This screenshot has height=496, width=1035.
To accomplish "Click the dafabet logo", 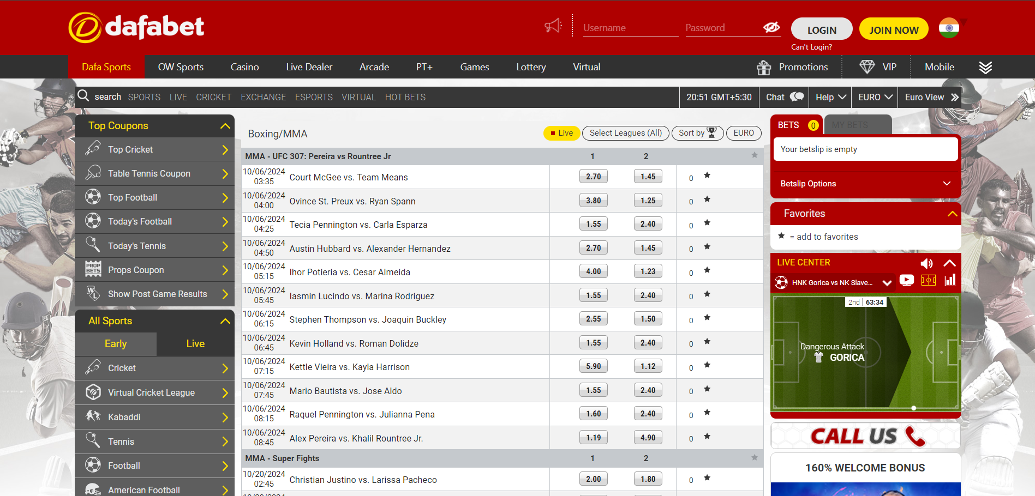I will pos(136,27).
